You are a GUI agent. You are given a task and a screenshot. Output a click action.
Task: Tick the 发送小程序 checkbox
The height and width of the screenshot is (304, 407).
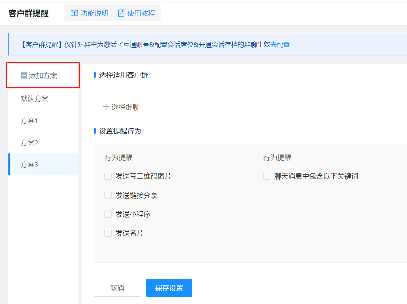point(108,214)
